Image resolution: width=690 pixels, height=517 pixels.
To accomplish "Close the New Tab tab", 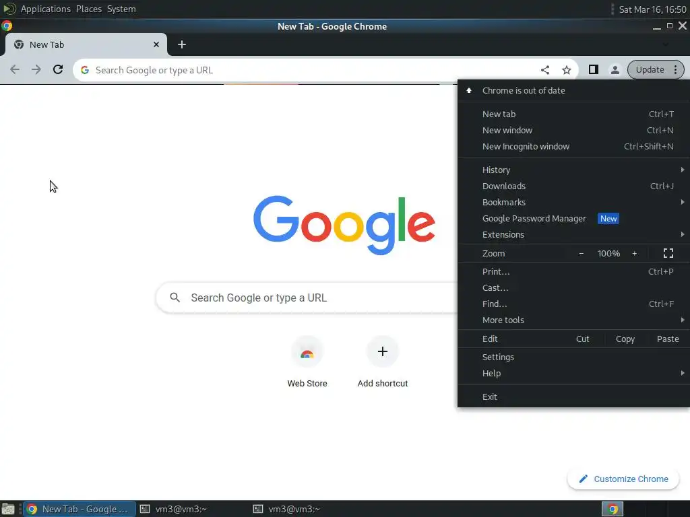I will [156, 44].
